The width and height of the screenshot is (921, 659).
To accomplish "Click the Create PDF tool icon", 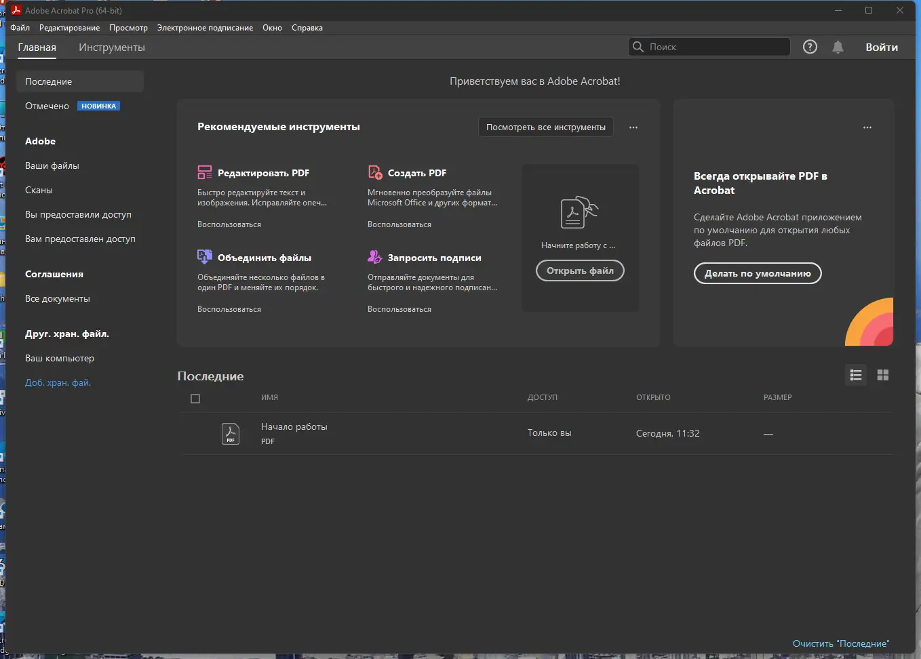I will pyautogui.click(x=375, y=172).
